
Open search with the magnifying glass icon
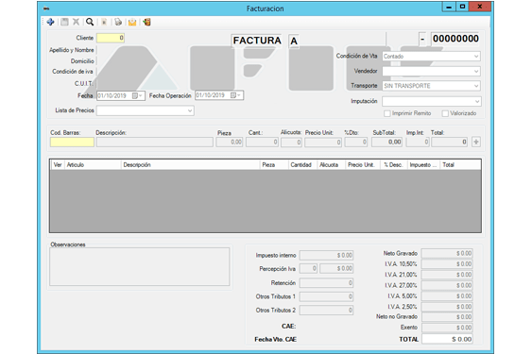point(90,22)
